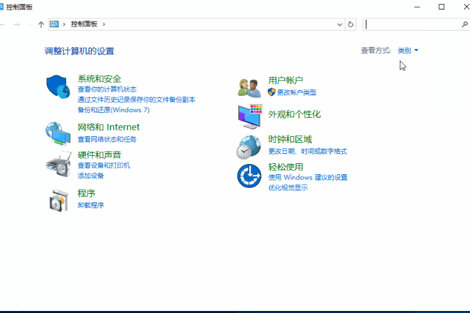Click shield icon beside 更改帐户类型
This screenshot has height=313, width=470.
click(x=272, y=92)
